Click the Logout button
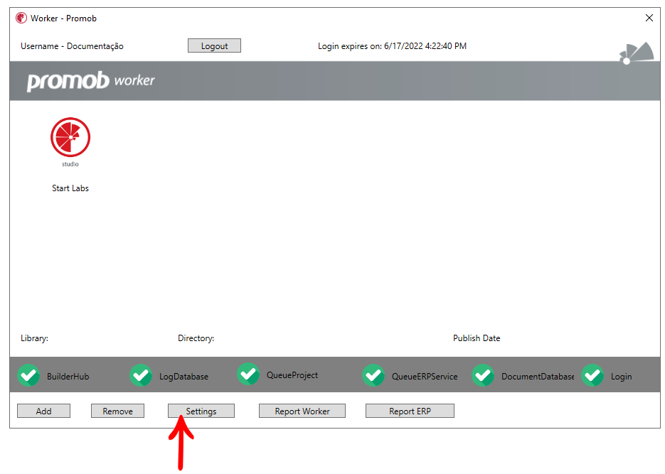This screenshot has height=474, width=665. pos(214,45)
